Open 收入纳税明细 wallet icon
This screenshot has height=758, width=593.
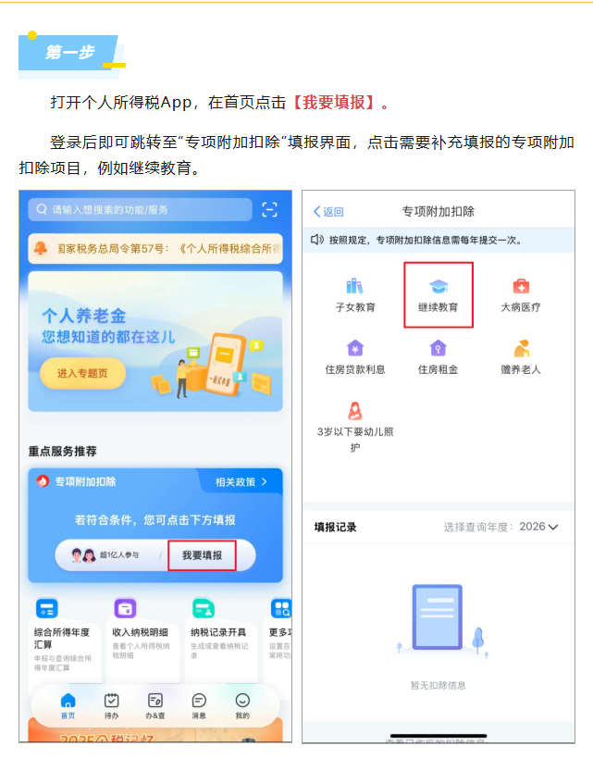[125, 609]
